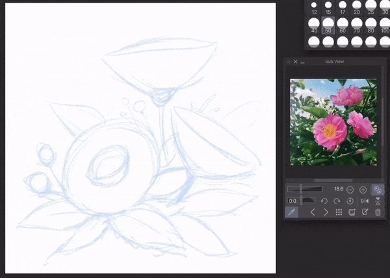390x278 pixels.
Task: Zoom in the Sub View image
Action: point(363,190)
